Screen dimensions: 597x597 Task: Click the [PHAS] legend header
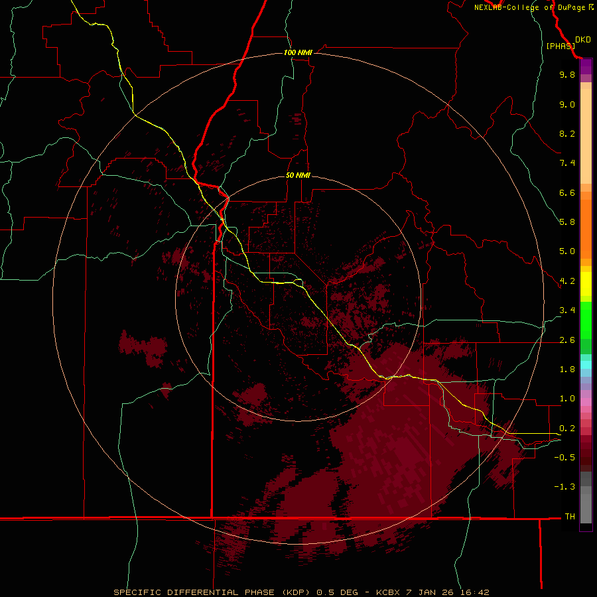[561, 46]
